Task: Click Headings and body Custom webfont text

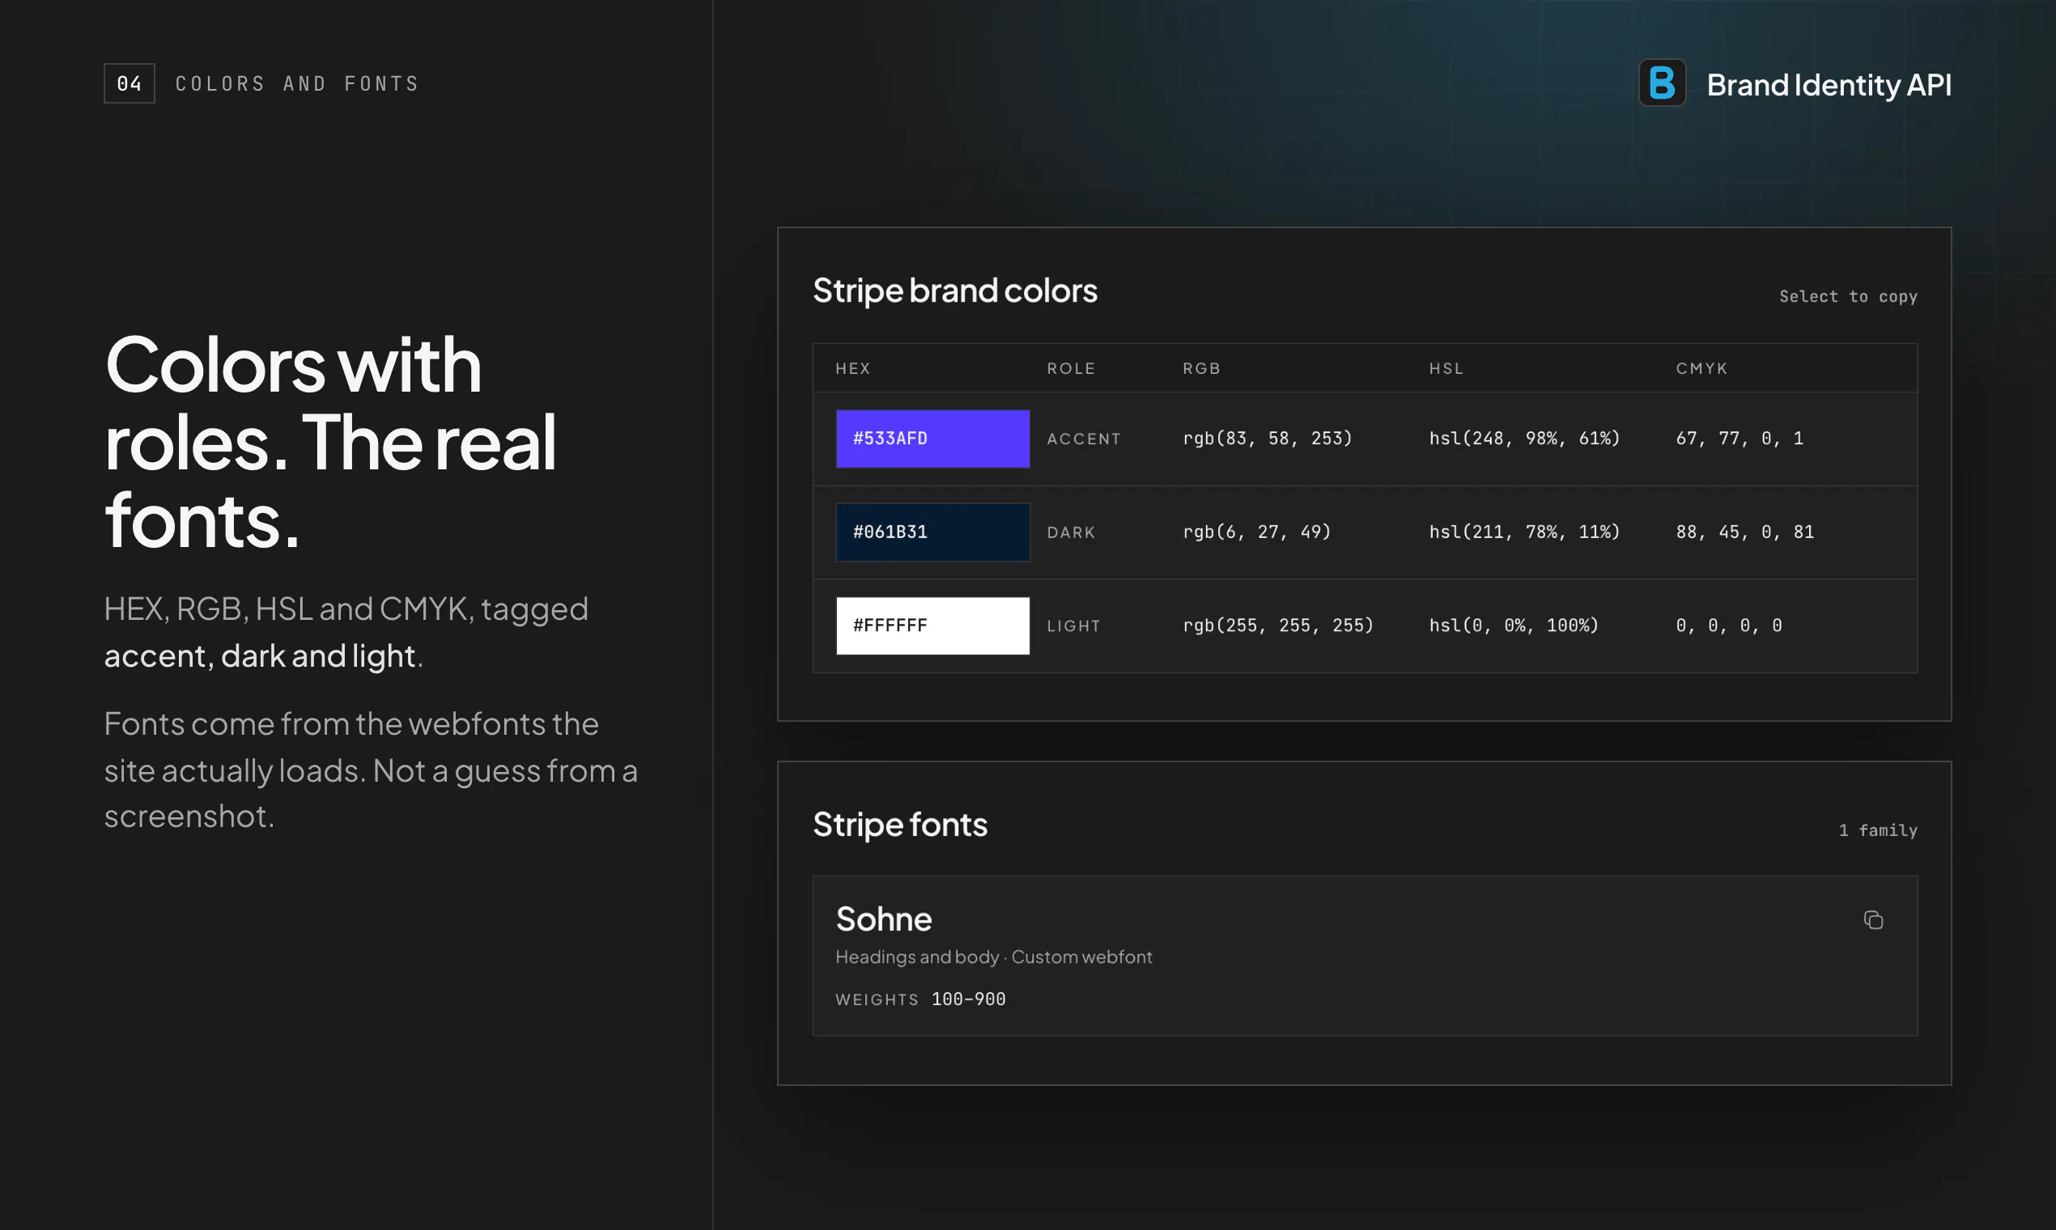Action: (x=993, y=957)
